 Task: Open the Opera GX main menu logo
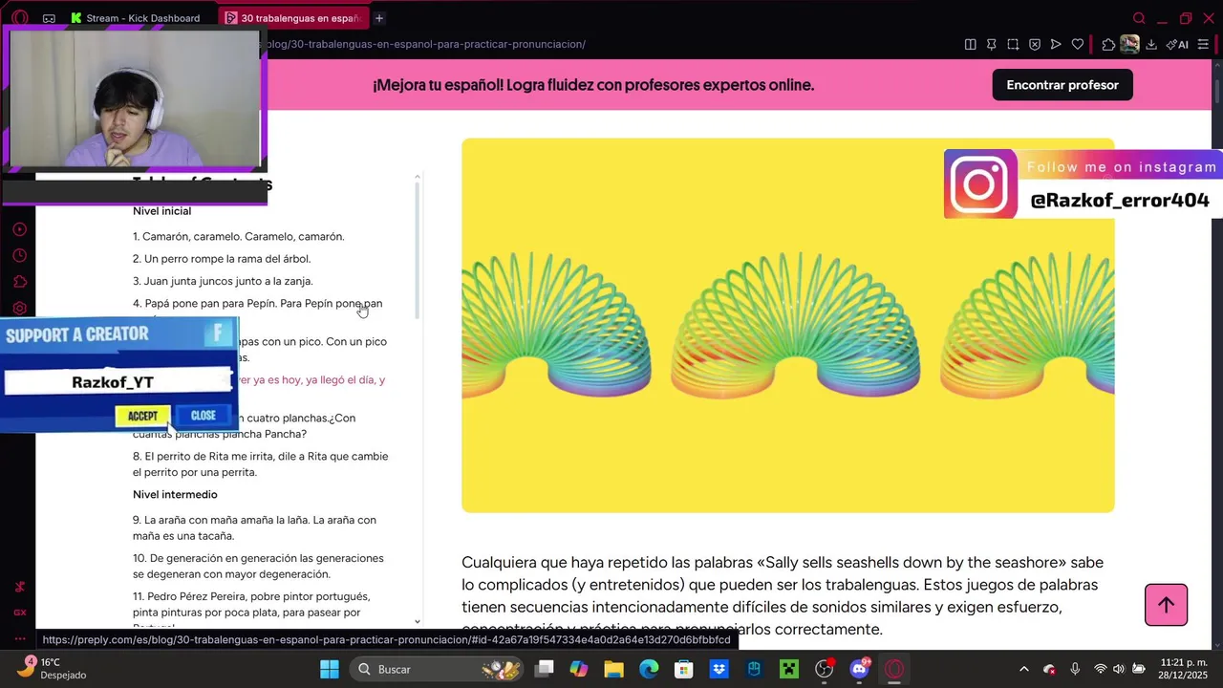20,17
